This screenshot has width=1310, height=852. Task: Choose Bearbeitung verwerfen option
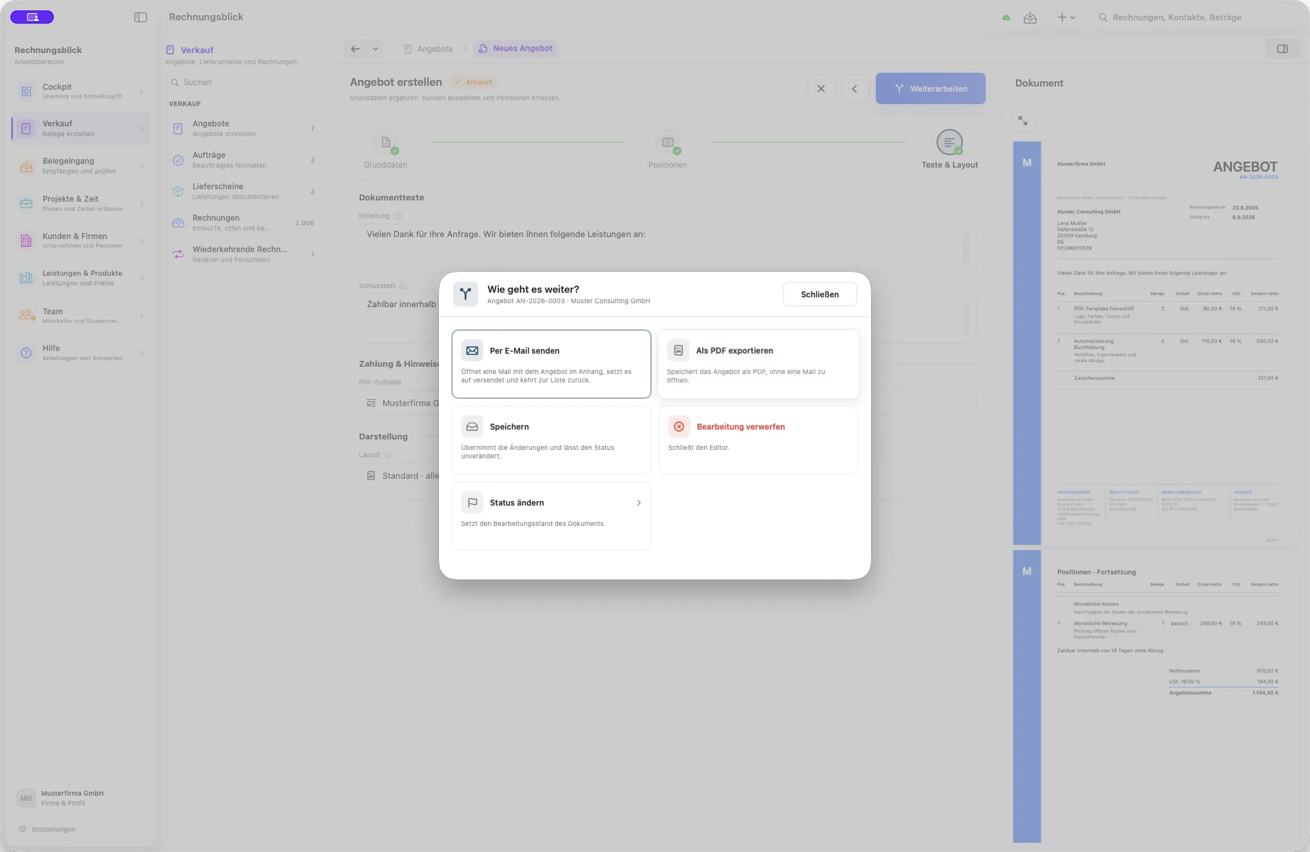point(758,440)
